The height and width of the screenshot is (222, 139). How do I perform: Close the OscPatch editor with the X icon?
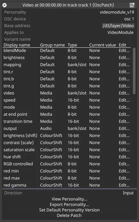(x=4, y=5)
